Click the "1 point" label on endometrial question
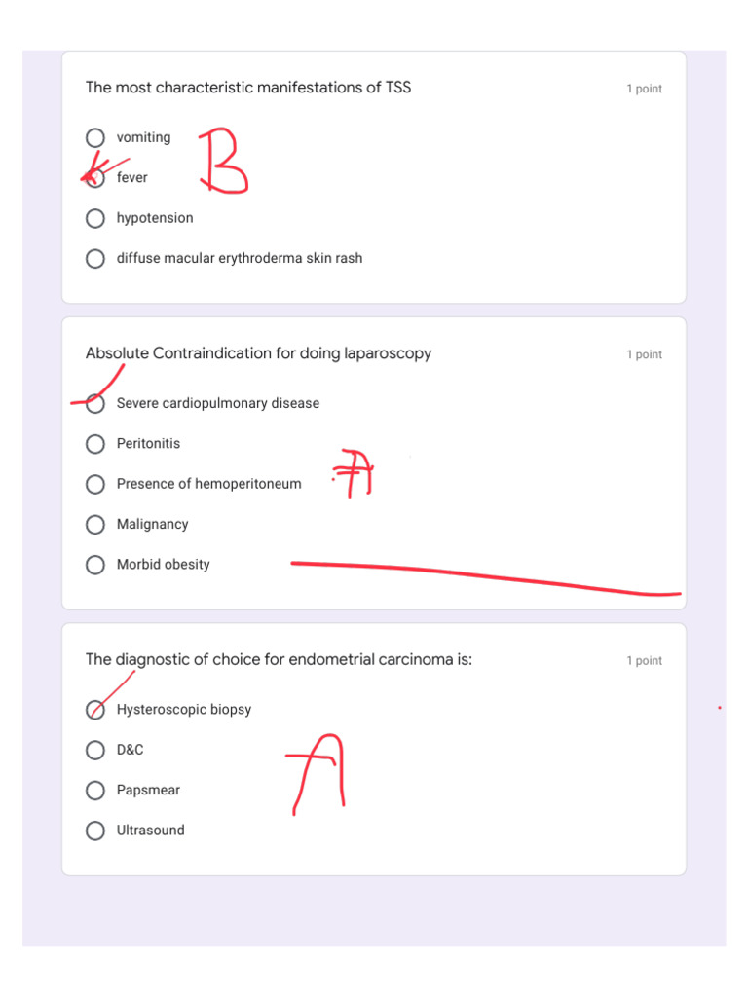The height and width of the screenshot is (997, 748). tap(644, 661)
